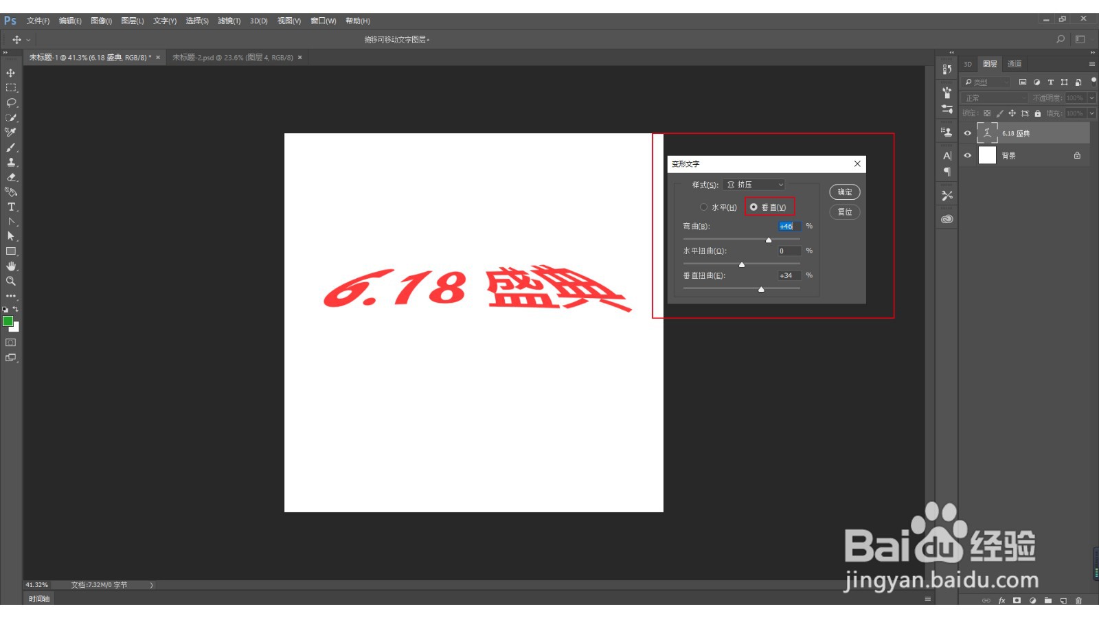
Task: Expand the Opacity (不透明度) dropdown arrow
Action: [1092, 98]
